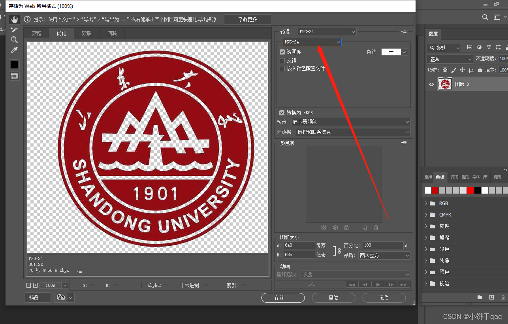Click the prevent artboard auto-nesting lock icon

[x=471, y=70]
